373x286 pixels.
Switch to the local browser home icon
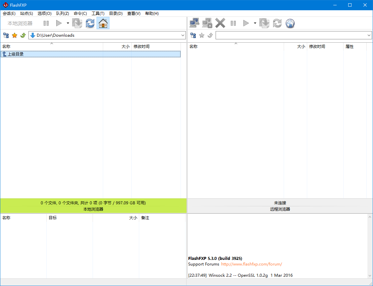103,23
